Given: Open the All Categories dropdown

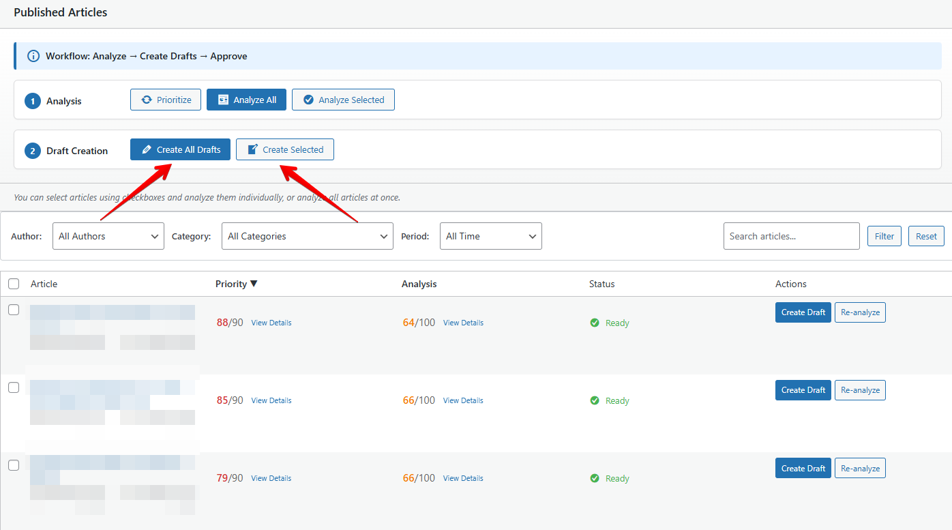Looking at the screenshot, I should pos(307,236).
